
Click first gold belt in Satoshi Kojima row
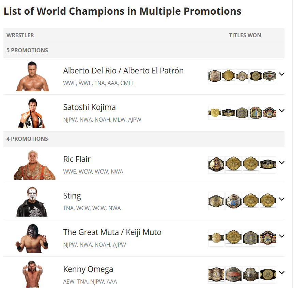[x=215, y=113]
